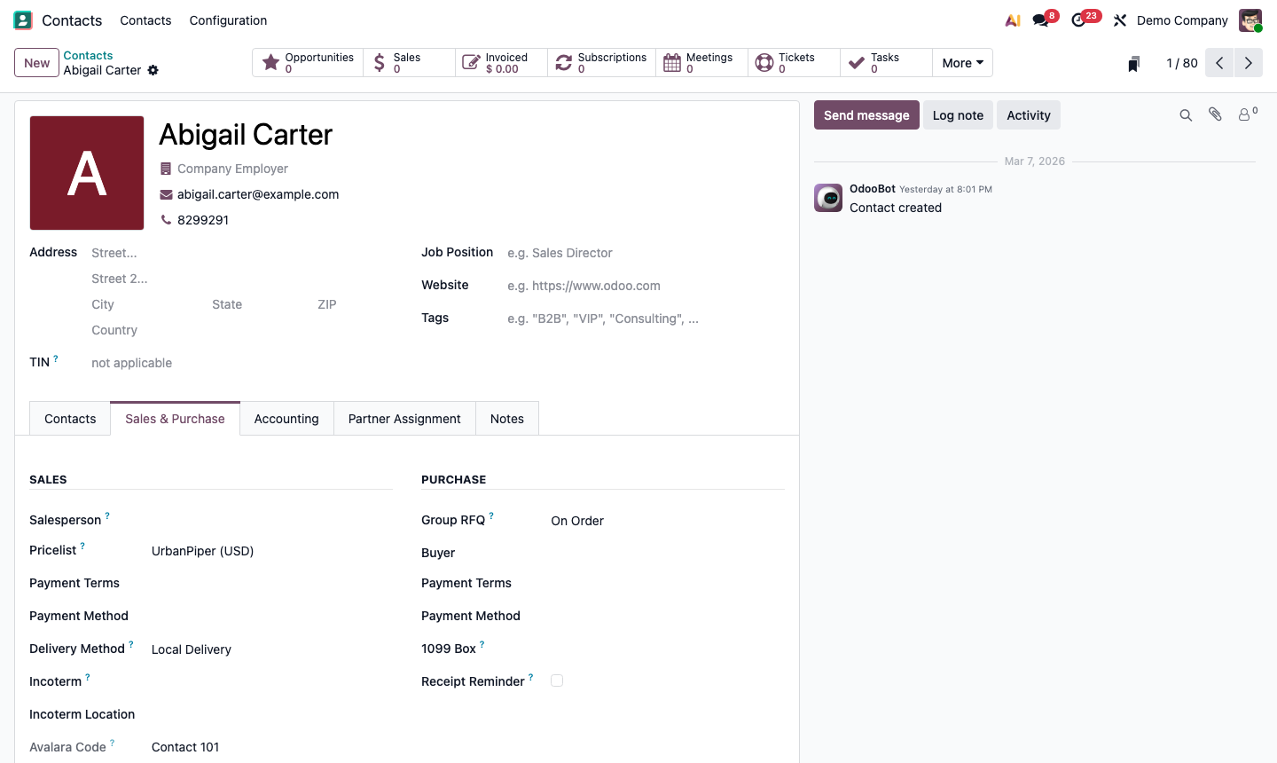The height and width of the screenshot is (763, 1277).
Task: Open the Demo Company switcher
Action: (x=1181, y=20)
